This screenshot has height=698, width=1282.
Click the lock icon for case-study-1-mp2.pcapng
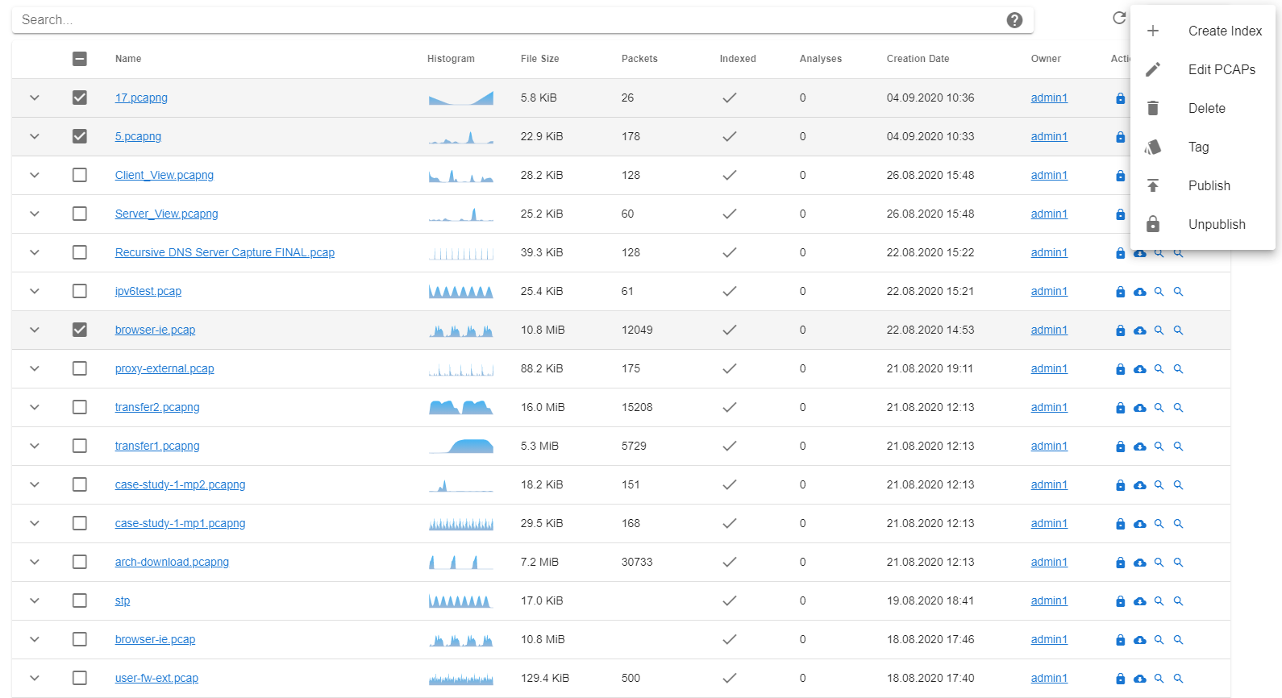[1120, 485]
